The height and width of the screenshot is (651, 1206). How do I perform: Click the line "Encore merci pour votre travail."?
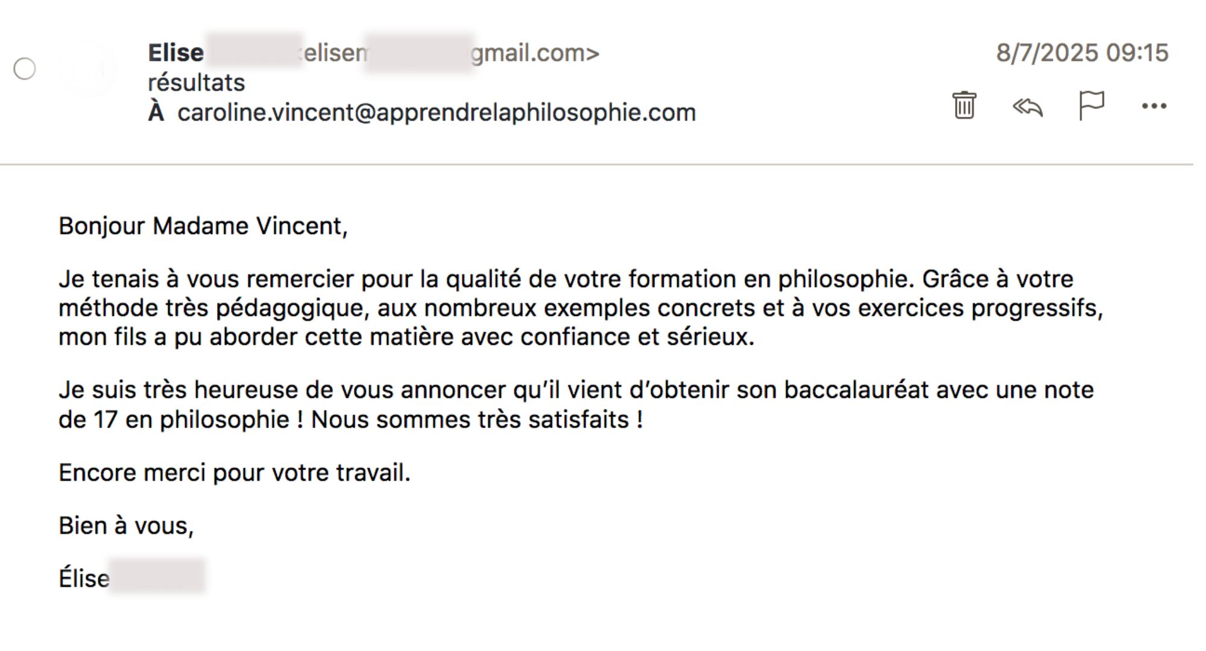[234, 473]
